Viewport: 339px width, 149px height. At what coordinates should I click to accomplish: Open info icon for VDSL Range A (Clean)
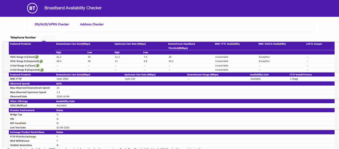[x=37, y=57]
